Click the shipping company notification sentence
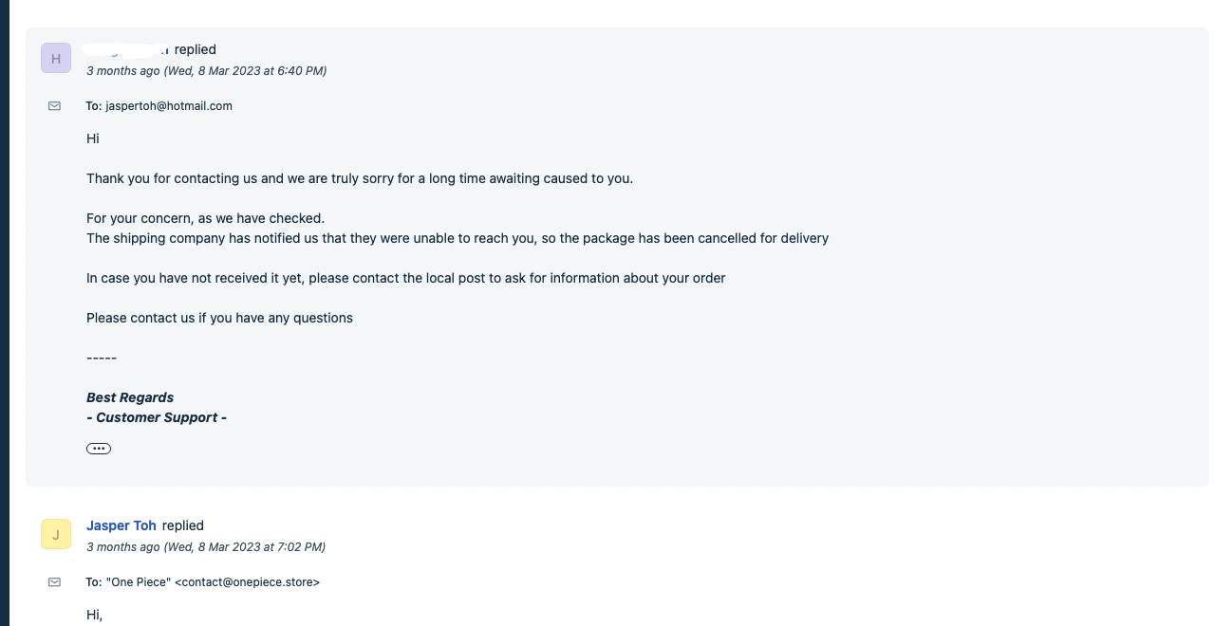 pyautogui.click(x=458, y=238)
